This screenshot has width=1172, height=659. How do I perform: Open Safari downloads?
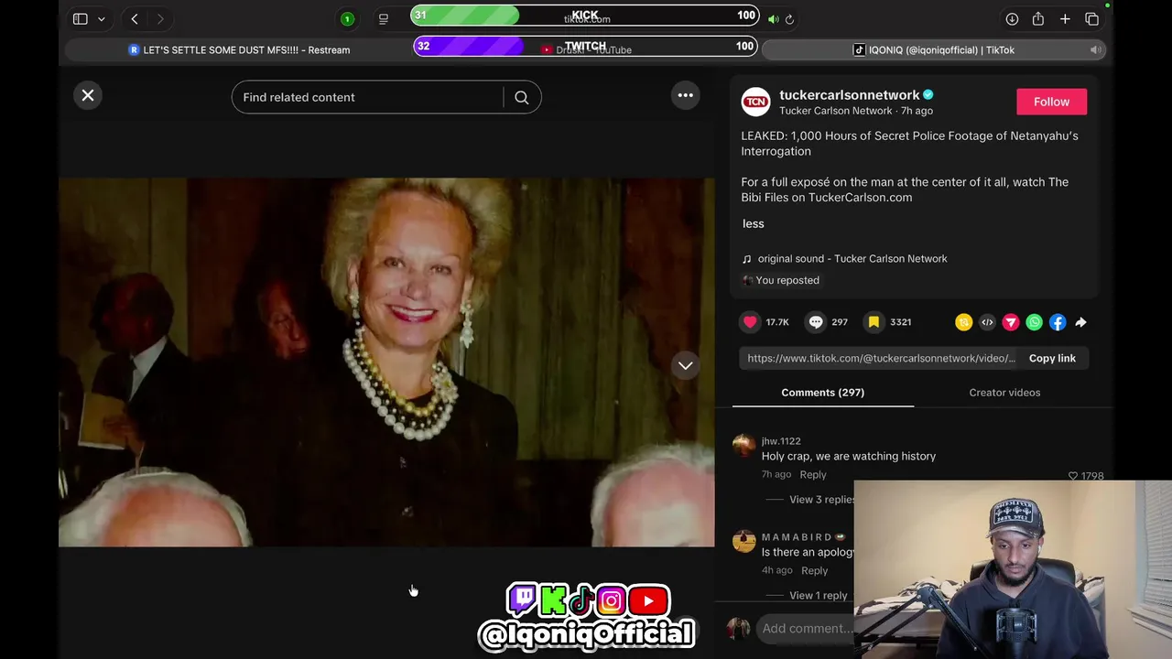(1012, 19)
